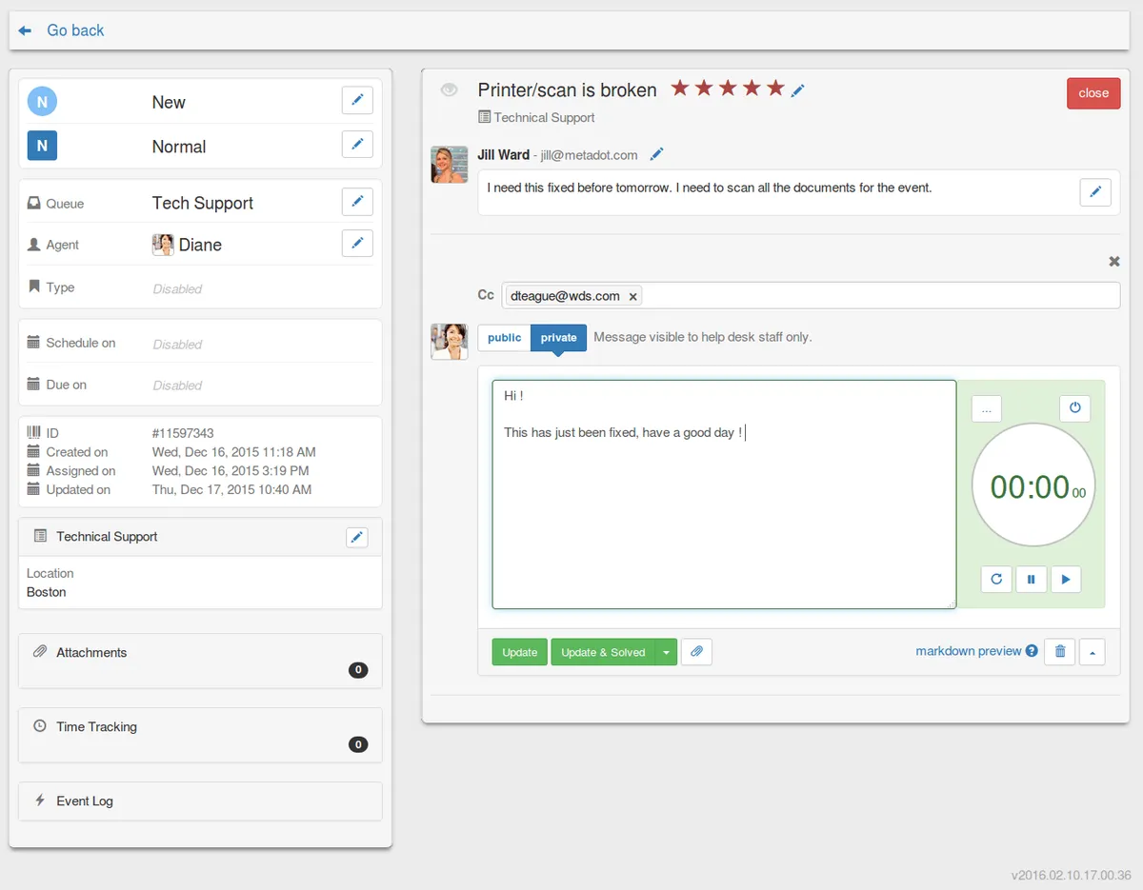The width and height of the screenshot is (1143, 890).
Task: Set the fifth star rating
Action: point(775,89)
